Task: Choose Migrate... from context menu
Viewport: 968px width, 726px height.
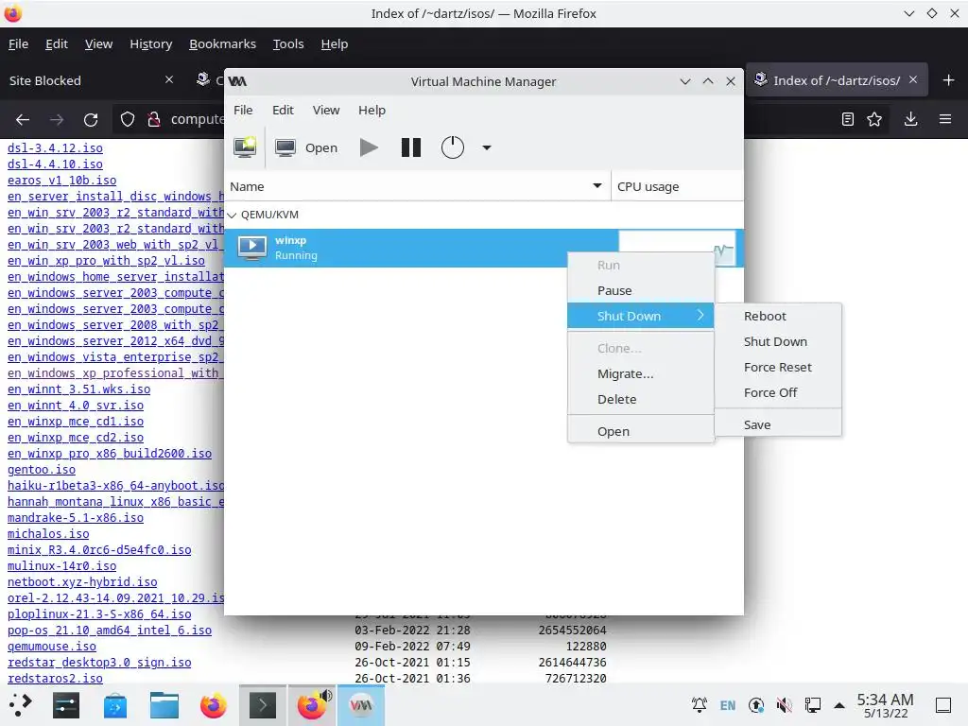Action: [x=640, y=373]
